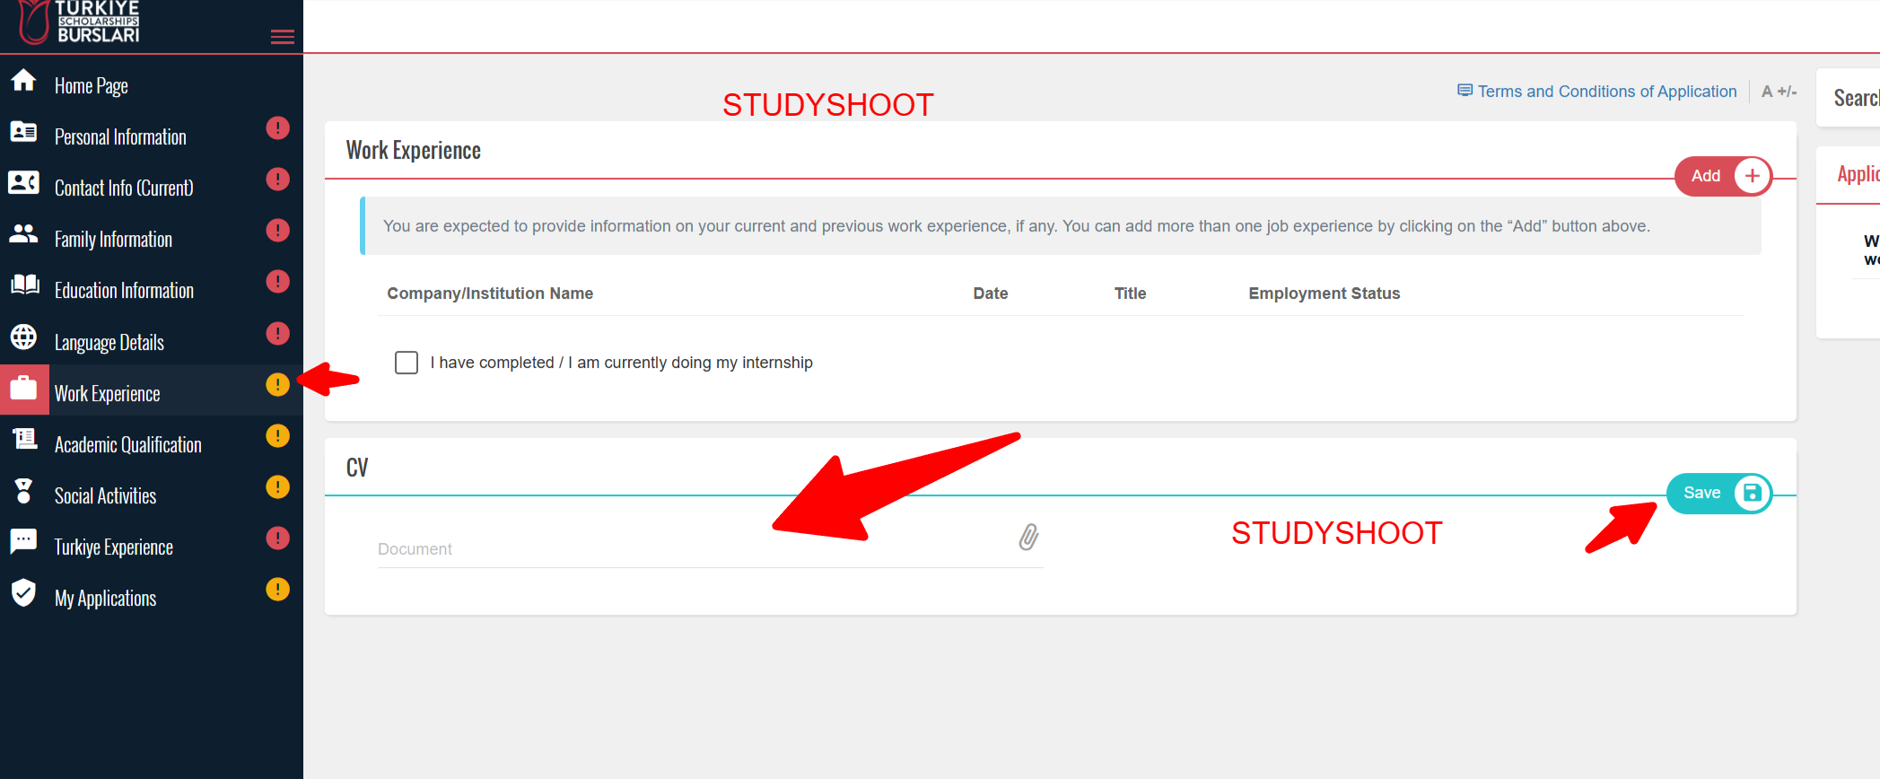This screenshot has width=1880, height=779.
Task: Click the paperclip attach document icon
Action: (1028, 538)
